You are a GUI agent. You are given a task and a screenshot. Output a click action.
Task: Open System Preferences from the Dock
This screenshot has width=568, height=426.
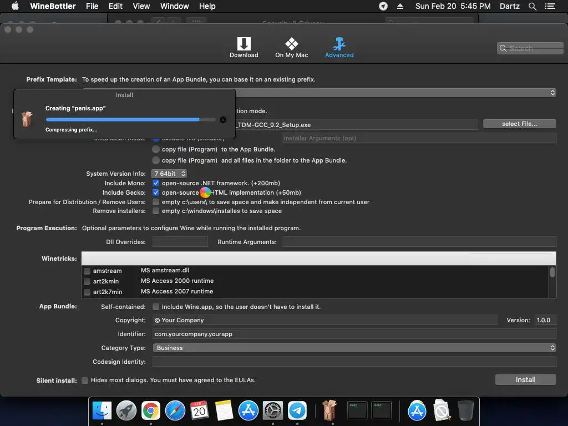pos(273,411)
